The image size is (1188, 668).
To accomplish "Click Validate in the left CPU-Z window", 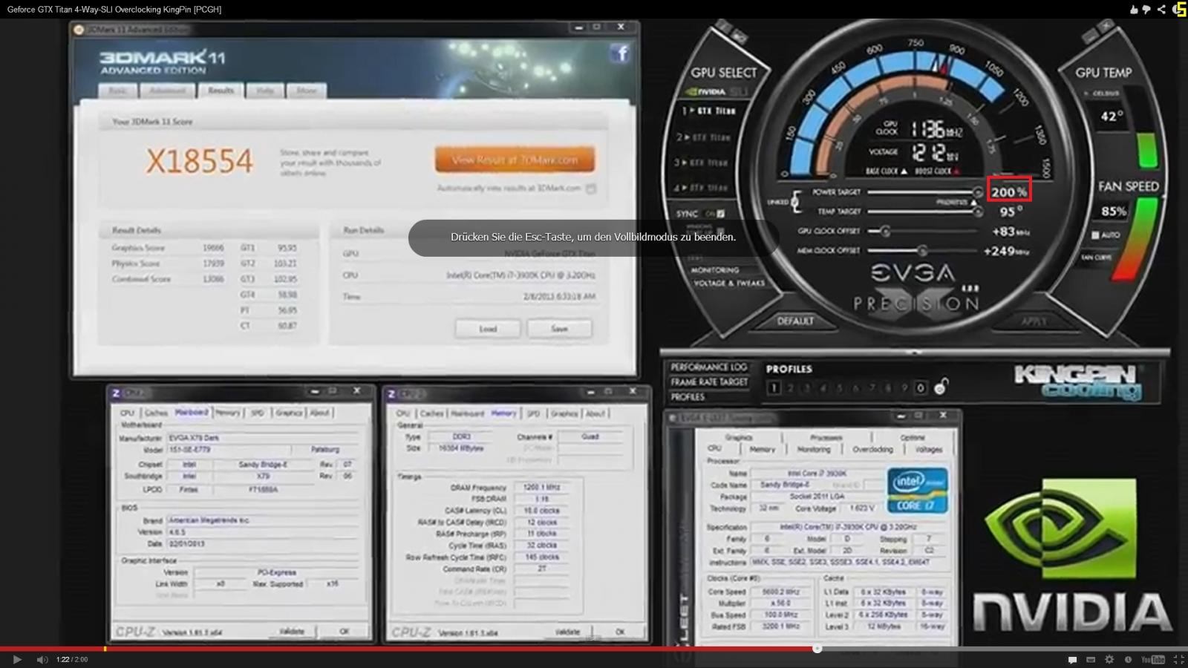I will (x=292, y=632).
